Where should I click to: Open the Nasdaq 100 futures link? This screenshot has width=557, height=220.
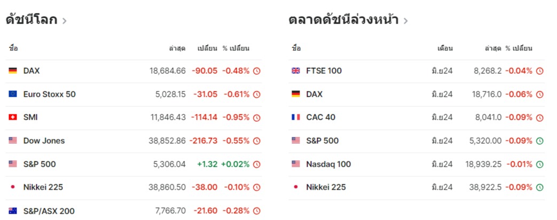(x=328, y=164)
